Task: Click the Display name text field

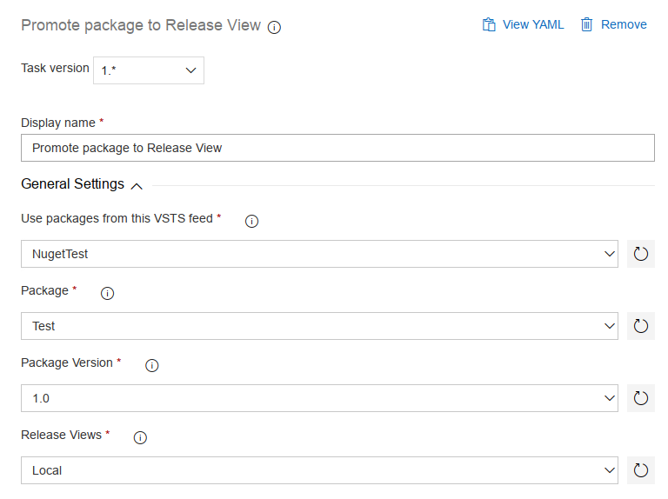Action: coord(337,148)
